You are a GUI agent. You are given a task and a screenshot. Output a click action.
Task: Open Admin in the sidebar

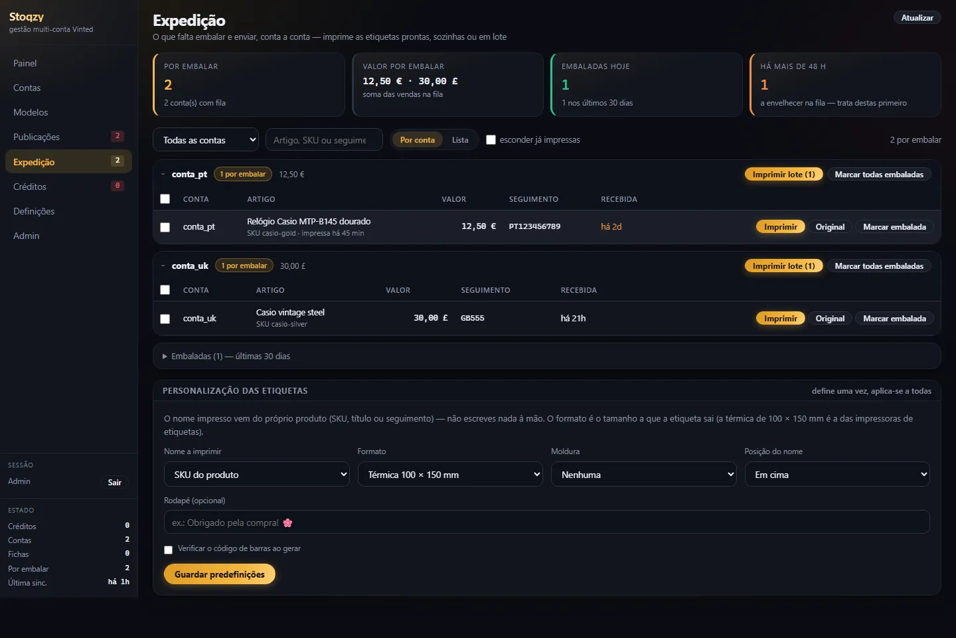coord(68,236)
